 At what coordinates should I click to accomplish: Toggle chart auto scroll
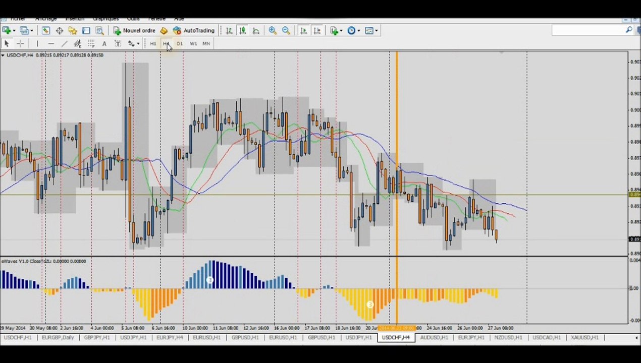point(303,30)
